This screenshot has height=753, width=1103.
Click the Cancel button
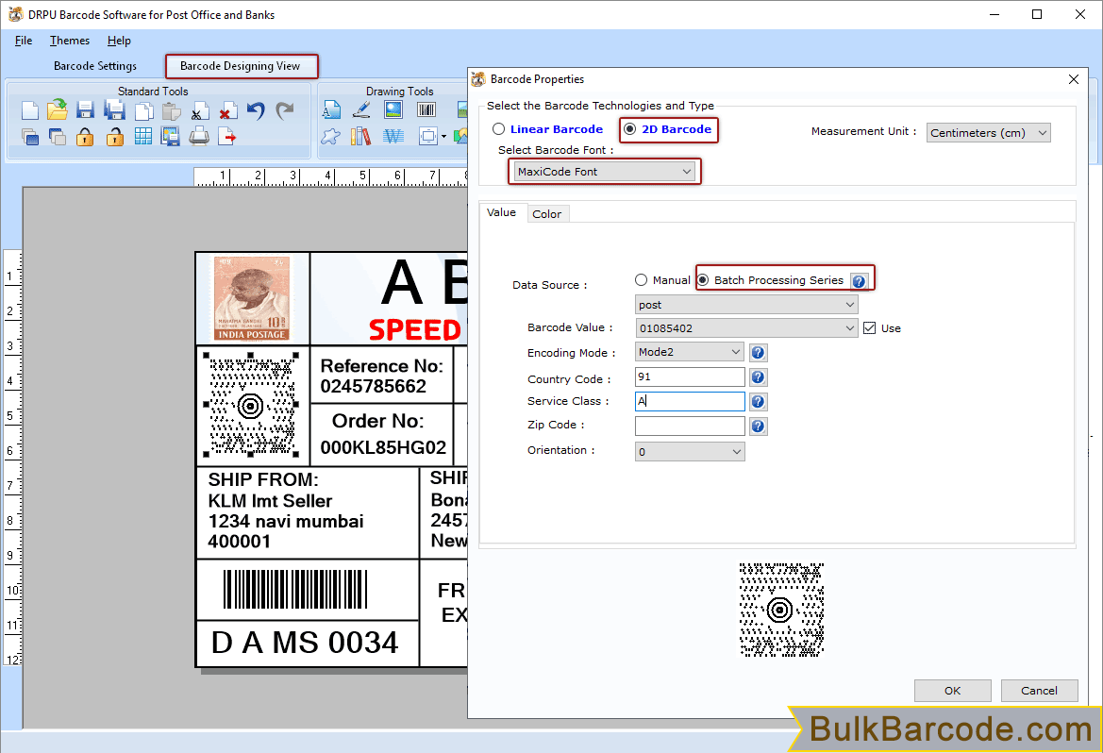(x=1039, y=691)
